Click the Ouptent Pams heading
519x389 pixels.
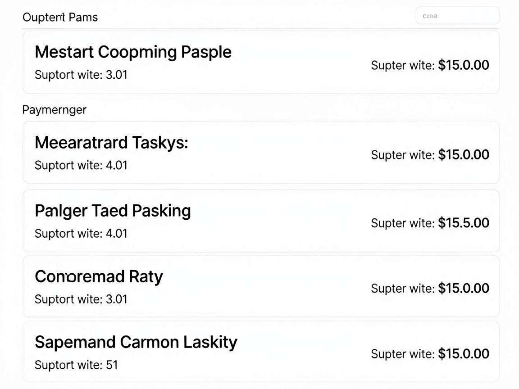point(60,17)
